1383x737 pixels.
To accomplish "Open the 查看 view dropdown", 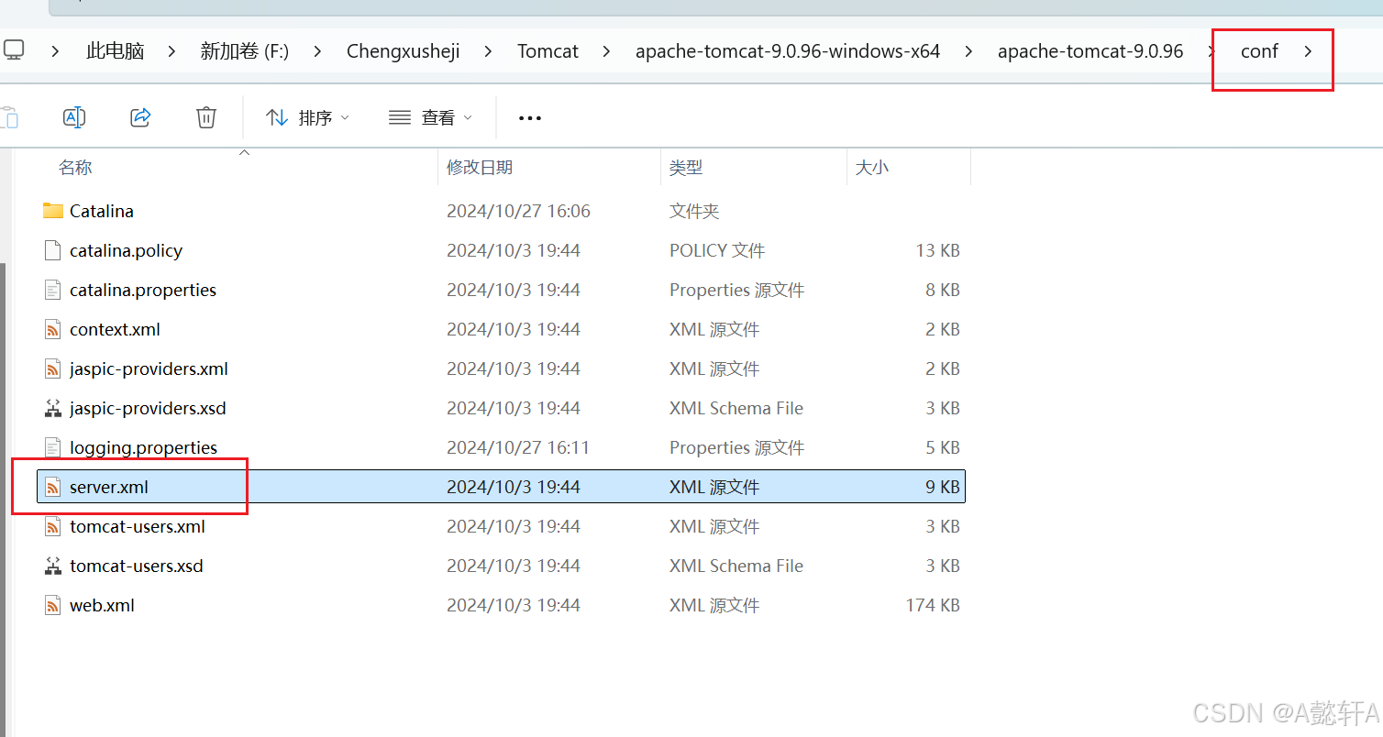I will (431, 117).
